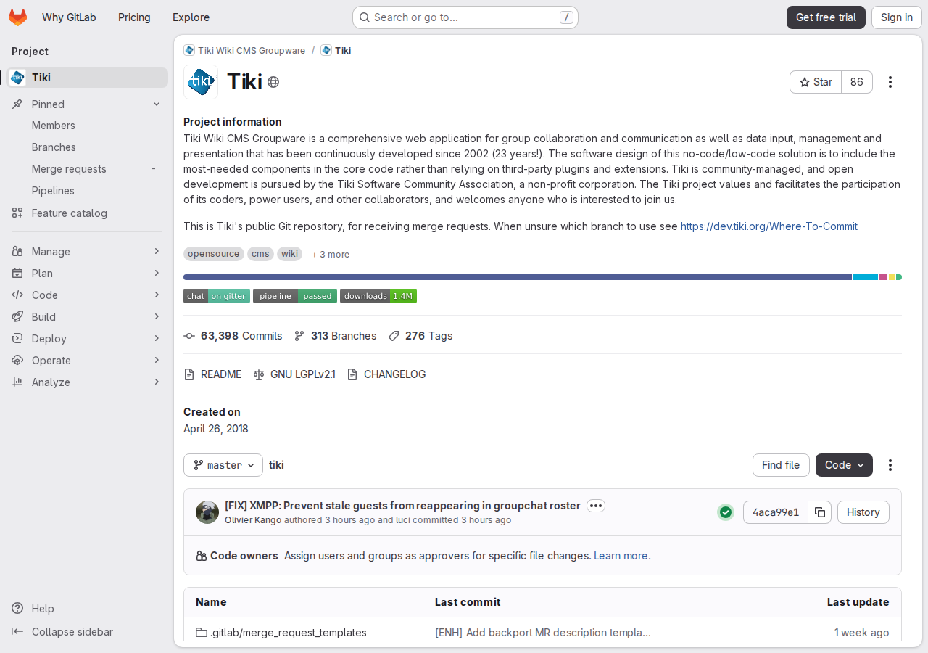The image size is (928, 653).
Task: Click Olivier Kango's avatar on latest commit
Action: point(207,512)
